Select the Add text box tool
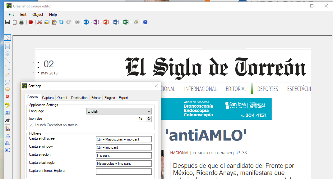The width and height of the screenshot is (333, 179). (7, 82)
